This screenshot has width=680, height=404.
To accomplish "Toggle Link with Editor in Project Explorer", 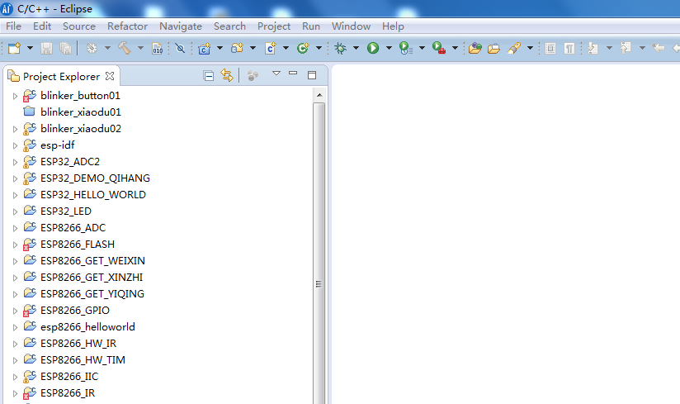I will pos(227,75).
